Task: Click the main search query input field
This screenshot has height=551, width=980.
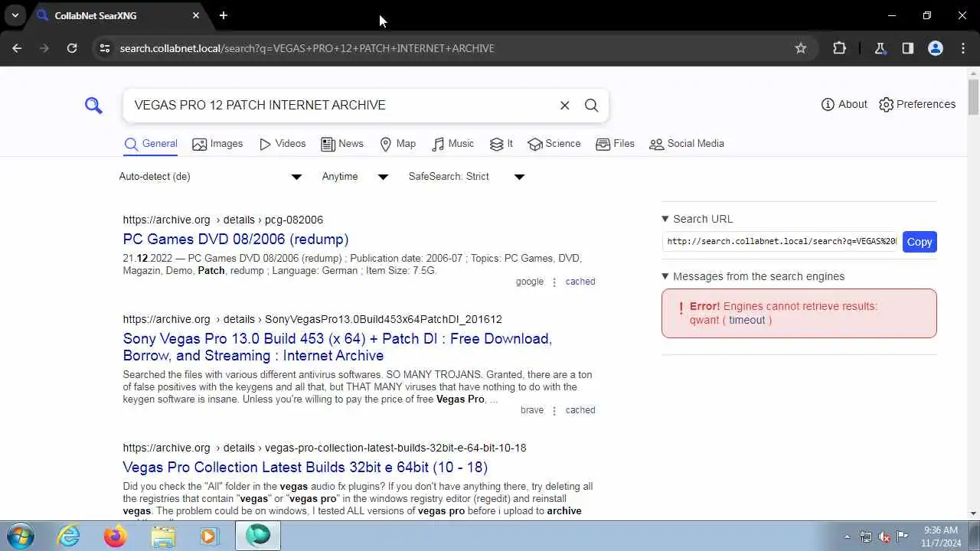Action: pos(341,105)
